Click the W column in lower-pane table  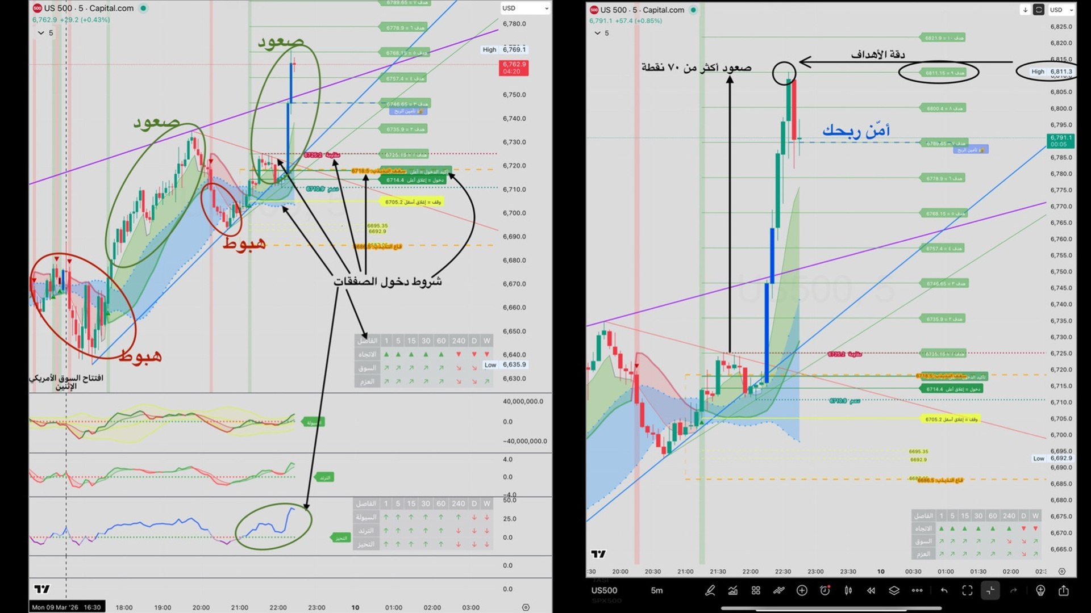click(x=487, y=503)
